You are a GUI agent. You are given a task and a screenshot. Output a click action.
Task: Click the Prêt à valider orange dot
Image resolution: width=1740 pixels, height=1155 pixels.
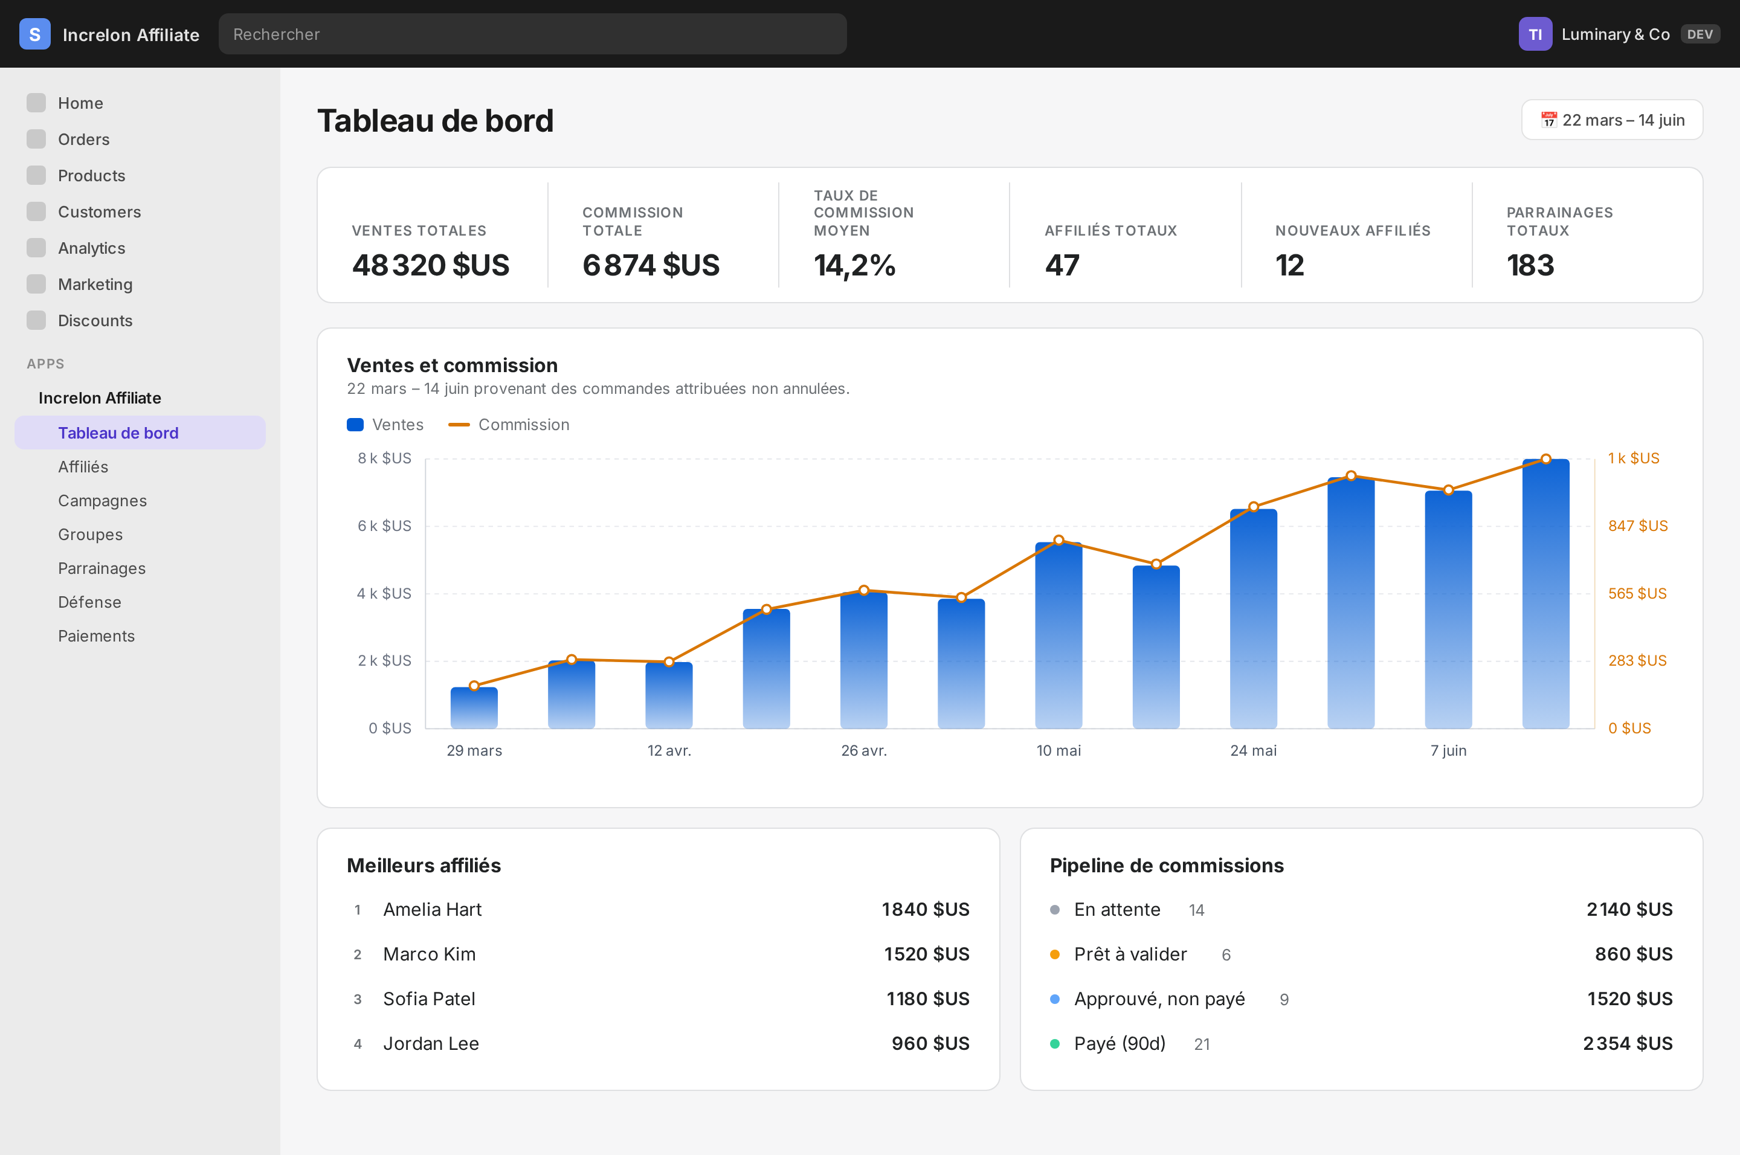(x=1055, y=954)
